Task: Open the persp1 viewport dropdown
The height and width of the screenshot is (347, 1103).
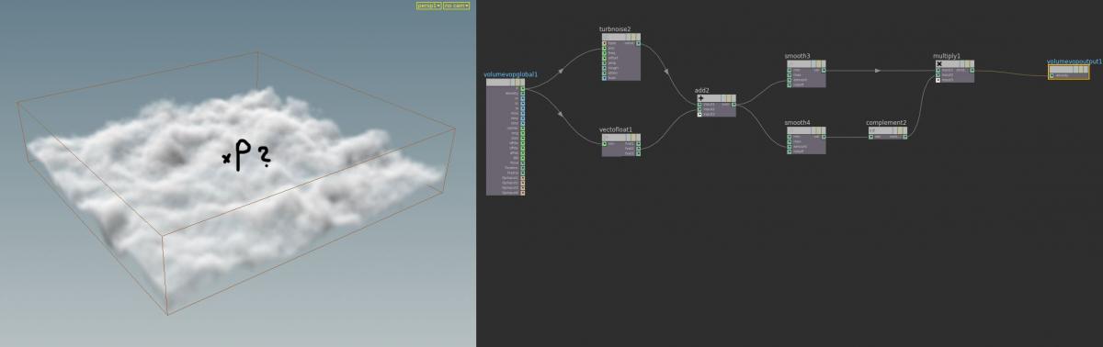Action: tap(428, 6)
